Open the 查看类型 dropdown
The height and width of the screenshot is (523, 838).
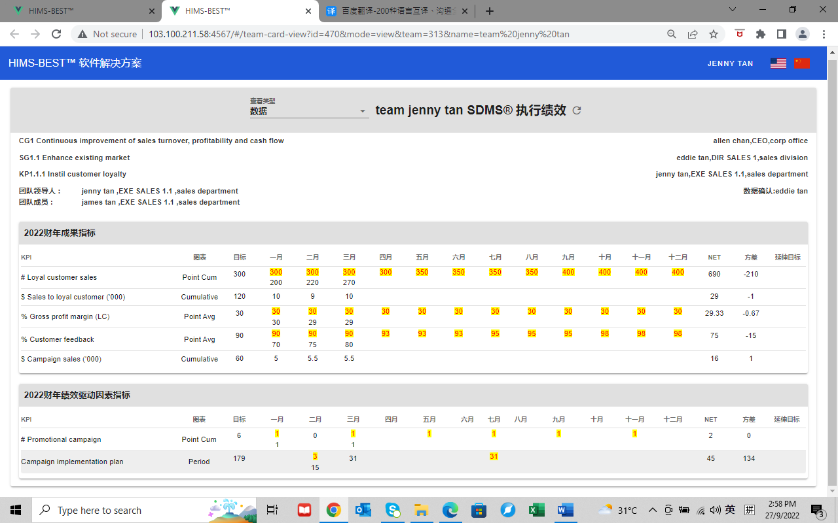coord(308,111)
